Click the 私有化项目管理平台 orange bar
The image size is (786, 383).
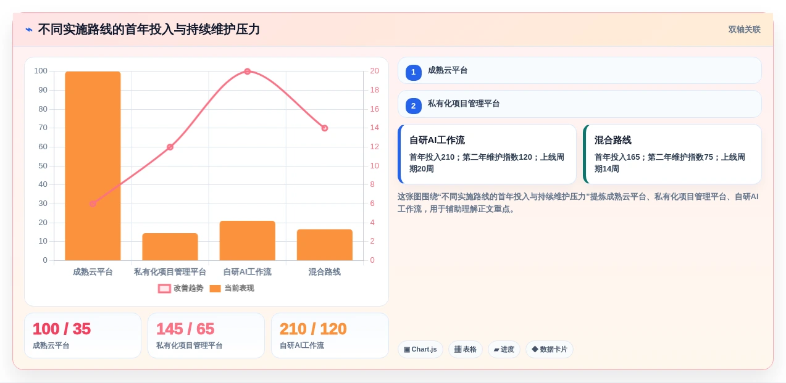pyautogui.click(x=170, y=247)
